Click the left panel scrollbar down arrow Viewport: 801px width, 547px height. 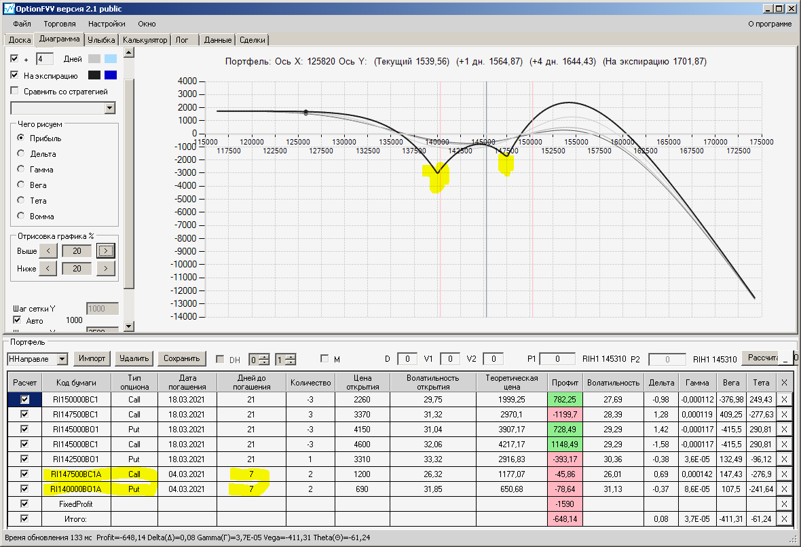[x=129, y=326]
